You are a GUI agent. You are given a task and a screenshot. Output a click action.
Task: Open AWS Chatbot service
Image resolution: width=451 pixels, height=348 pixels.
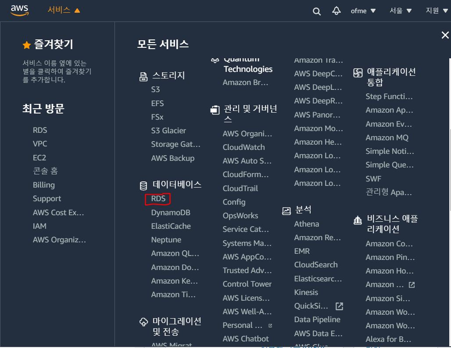246,339
